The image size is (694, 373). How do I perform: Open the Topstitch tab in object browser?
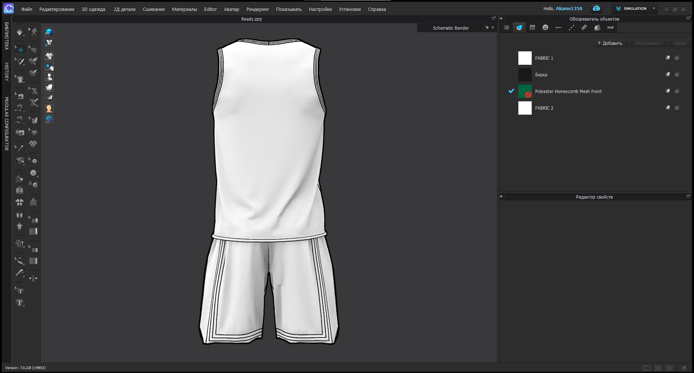(x=571, y=27)
